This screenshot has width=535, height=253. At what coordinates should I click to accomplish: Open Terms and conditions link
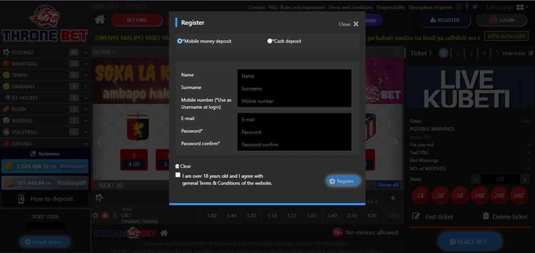[x=351, y=7]
